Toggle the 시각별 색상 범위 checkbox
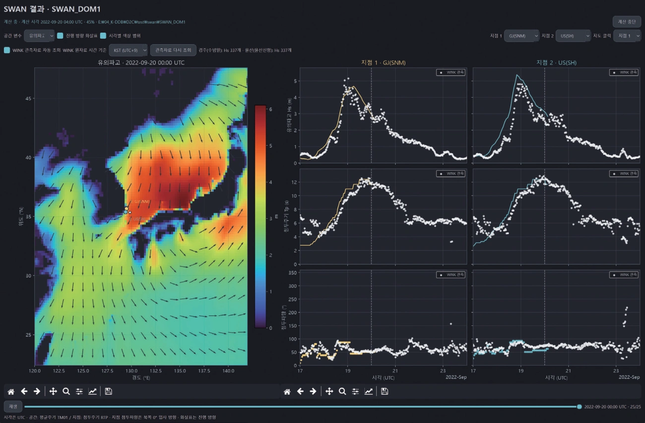The width and height of the screenshot is (645, 423). click(x=103, y=36)
